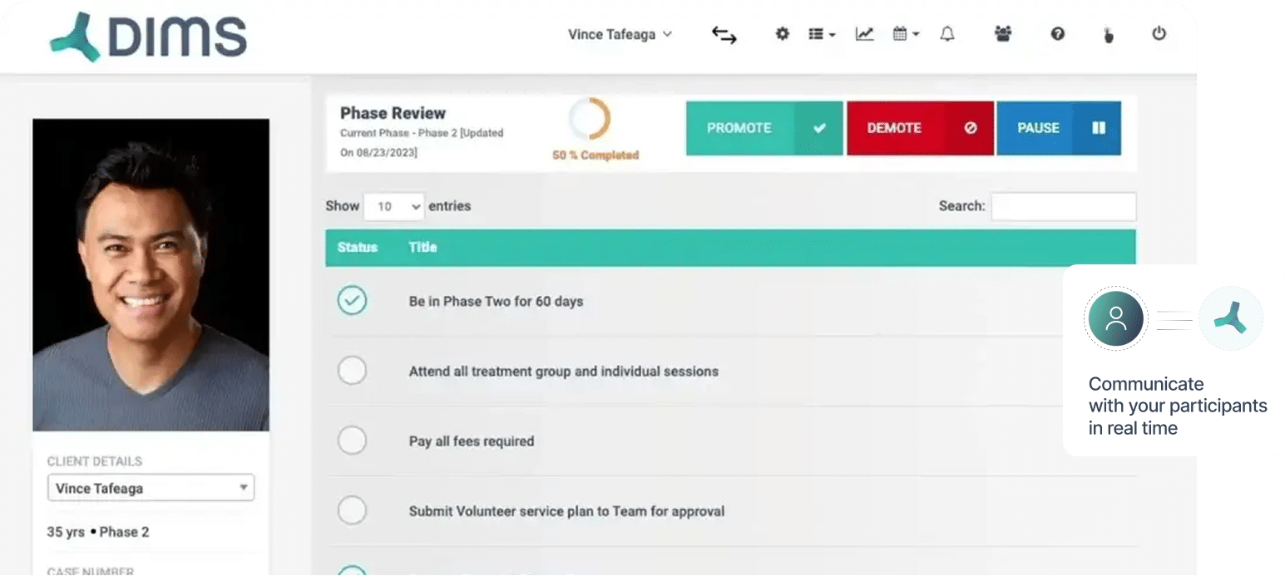Image resolution: width=1285 pixels, height=576 pixels.
Task: Click the 35 yrs Phase 2 text
Action: click(98, 532)
